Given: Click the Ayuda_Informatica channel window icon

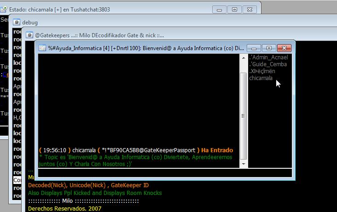Looking at the screenshot, I should click(x=42, y=48).
